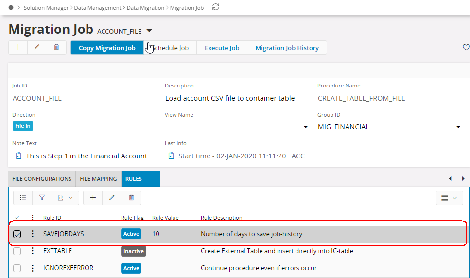The image size is (470, 278).
Task: Click the Execute Job button
Action: [222, 48]
